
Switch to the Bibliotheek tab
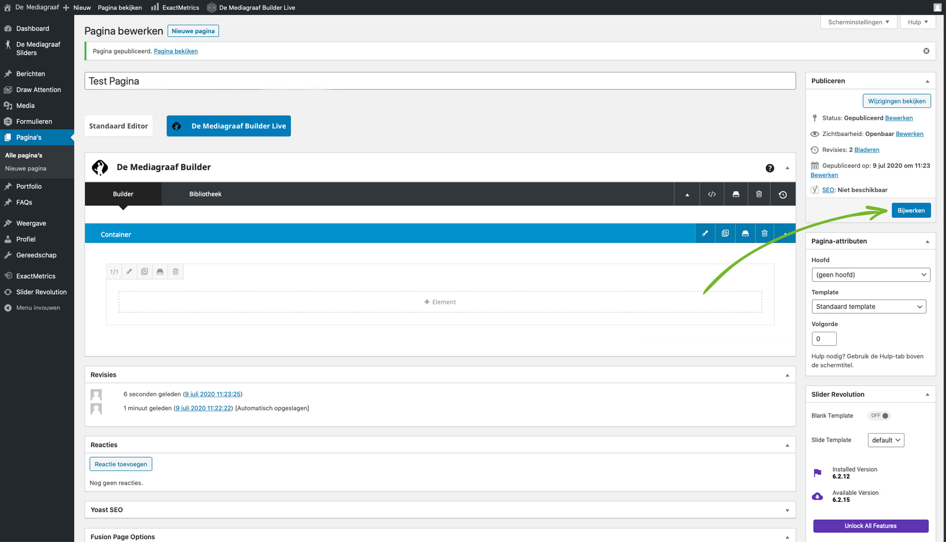[x=205, y=194]
